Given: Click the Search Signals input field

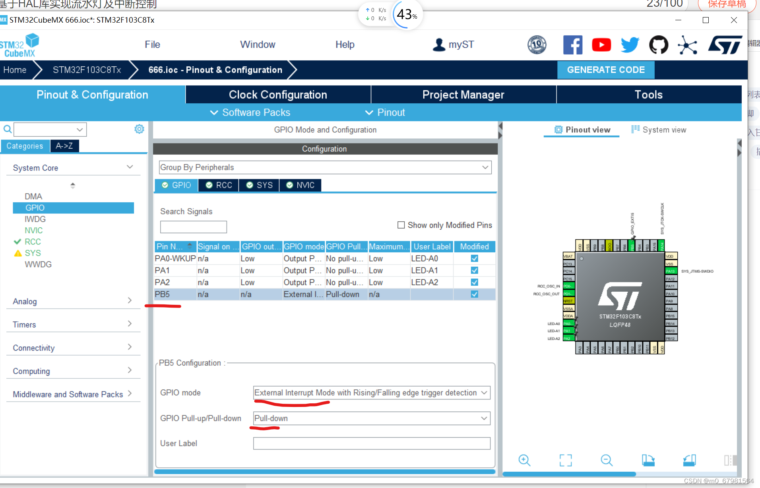Looking at the screenshot, I should point(194,227).
